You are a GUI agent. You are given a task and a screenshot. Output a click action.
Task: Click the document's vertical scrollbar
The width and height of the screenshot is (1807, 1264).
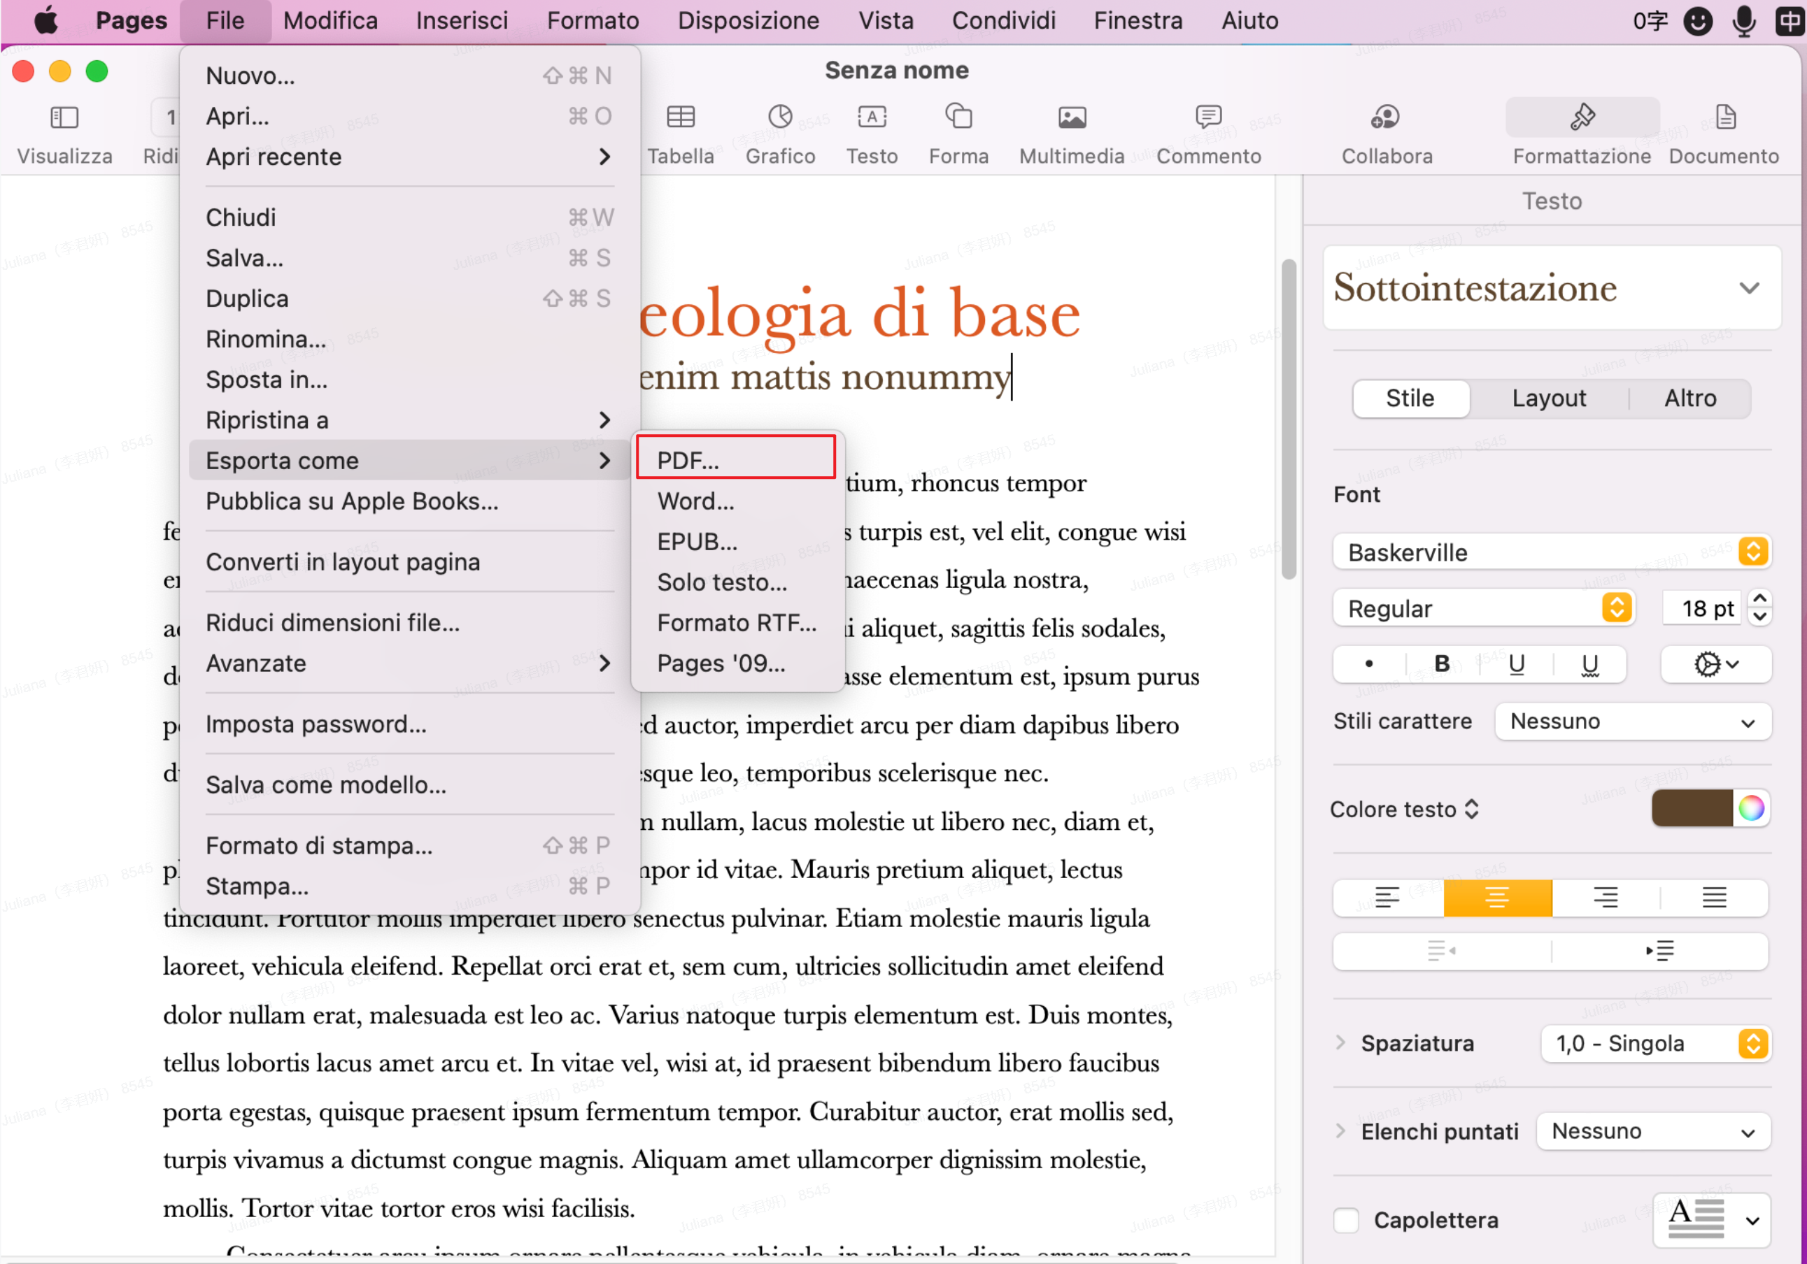pyautogui.click(x=1289, y=417)
